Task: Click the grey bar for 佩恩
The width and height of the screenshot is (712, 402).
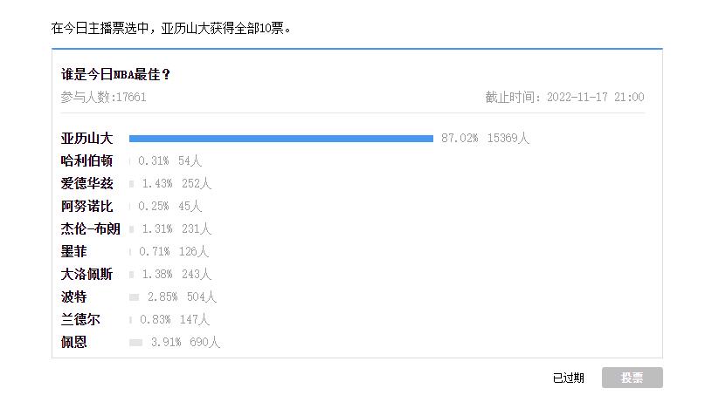Action: (x=135, y=342)
